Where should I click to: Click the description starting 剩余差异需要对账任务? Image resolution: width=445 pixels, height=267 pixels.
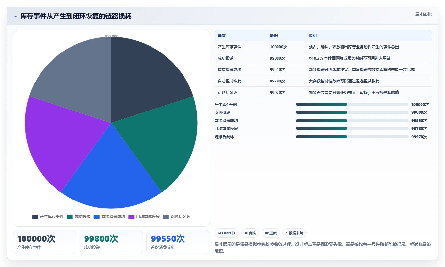tap(354, 93)
